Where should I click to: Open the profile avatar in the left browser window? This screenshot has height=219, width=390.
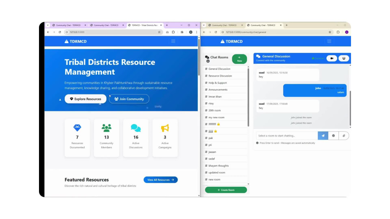click(191, 32)
